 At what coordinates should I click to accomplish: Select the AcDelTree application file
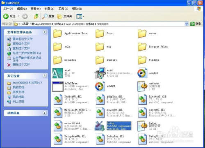(71, 86)
